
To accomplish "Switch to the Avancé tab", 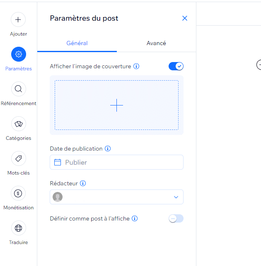I will tap(156, 43).
